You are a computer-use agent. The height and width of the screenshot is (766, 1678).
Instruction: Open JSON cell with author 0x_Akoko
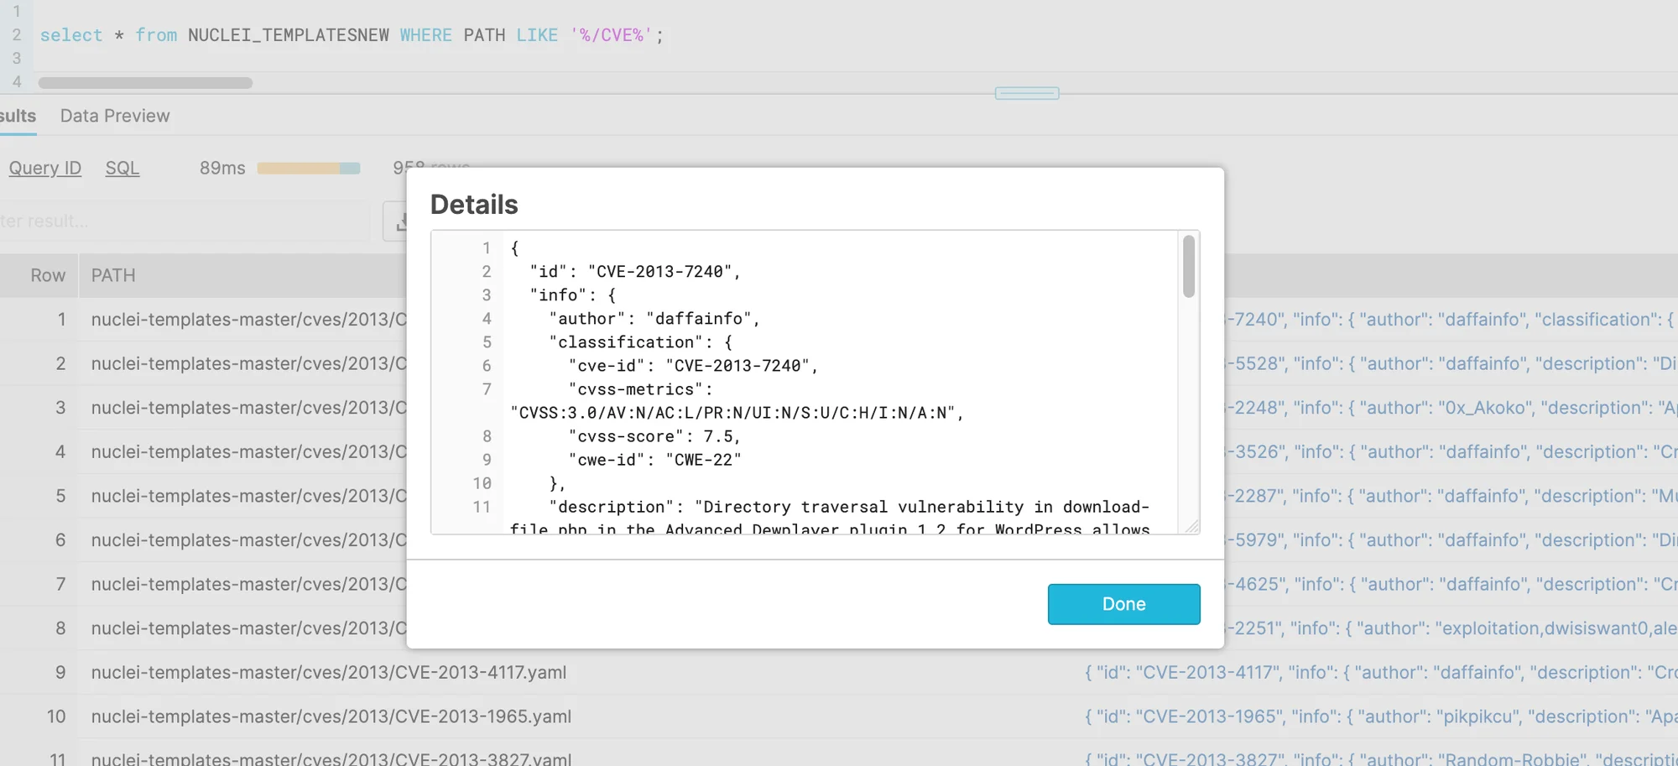tap(1450, 408)
